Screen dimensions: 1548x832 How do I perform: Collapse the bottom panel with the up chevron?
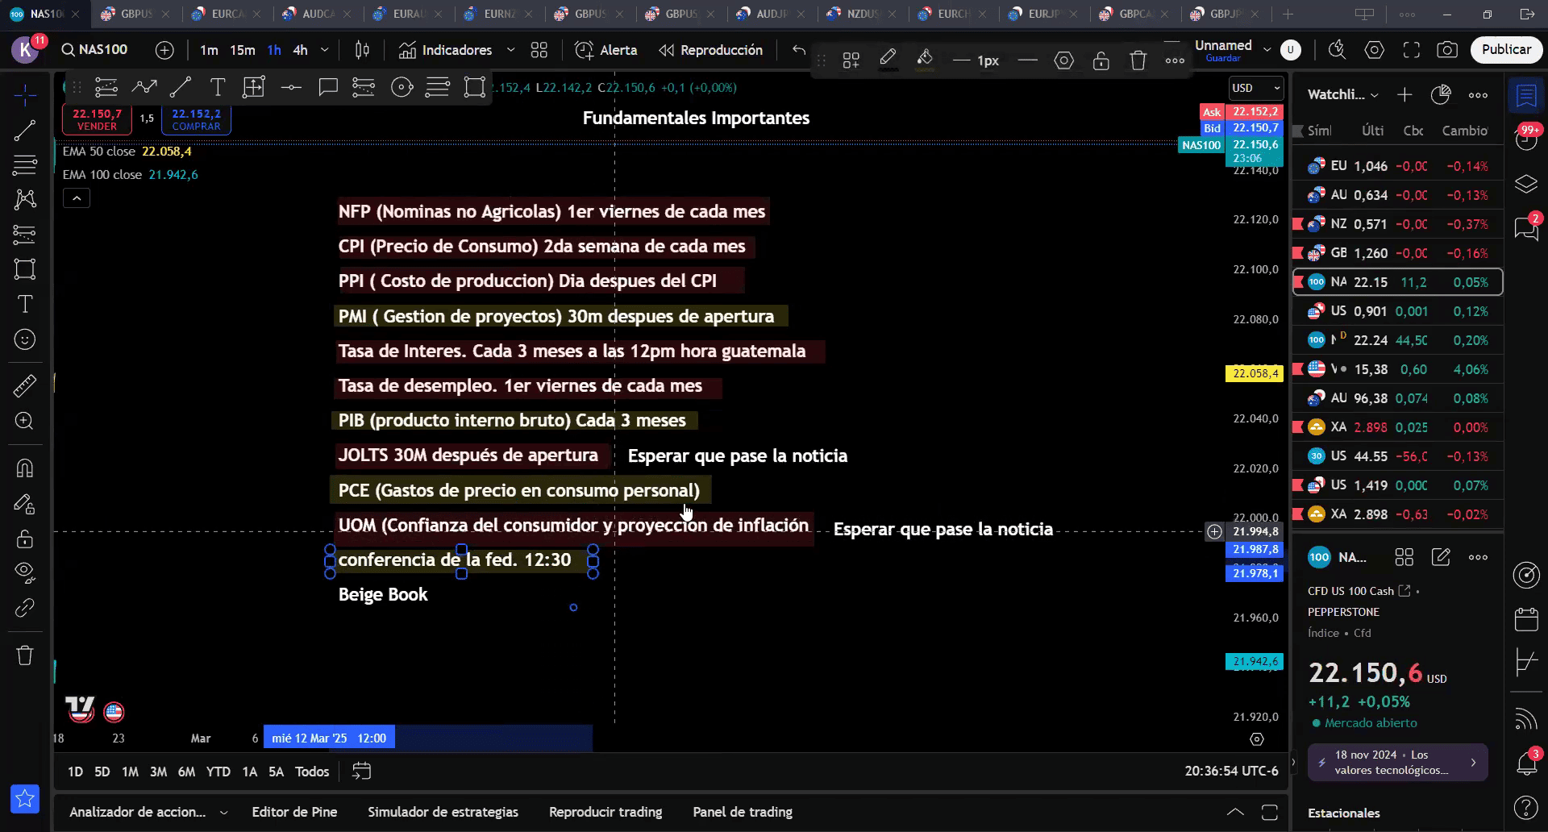pyautogui.click(x=1234, y=812)
